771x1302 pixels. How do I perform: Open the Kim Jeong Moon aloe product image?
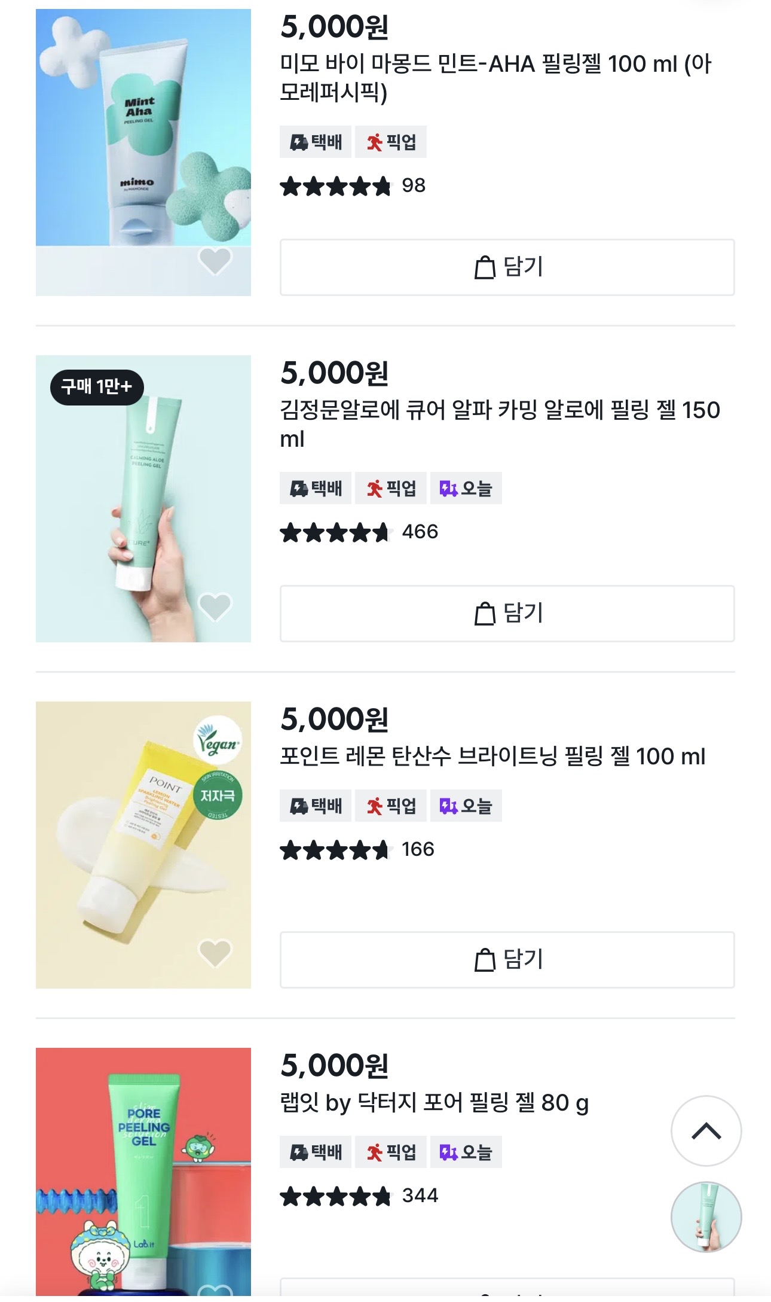coord(143,499)
